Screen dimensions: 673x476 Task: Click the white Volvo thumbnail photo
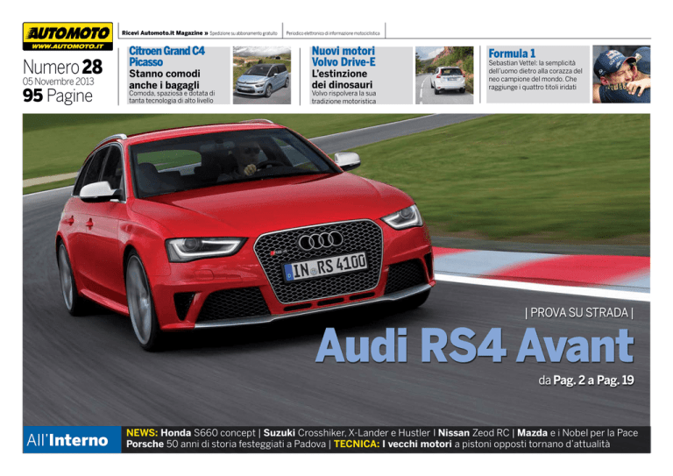444,75
